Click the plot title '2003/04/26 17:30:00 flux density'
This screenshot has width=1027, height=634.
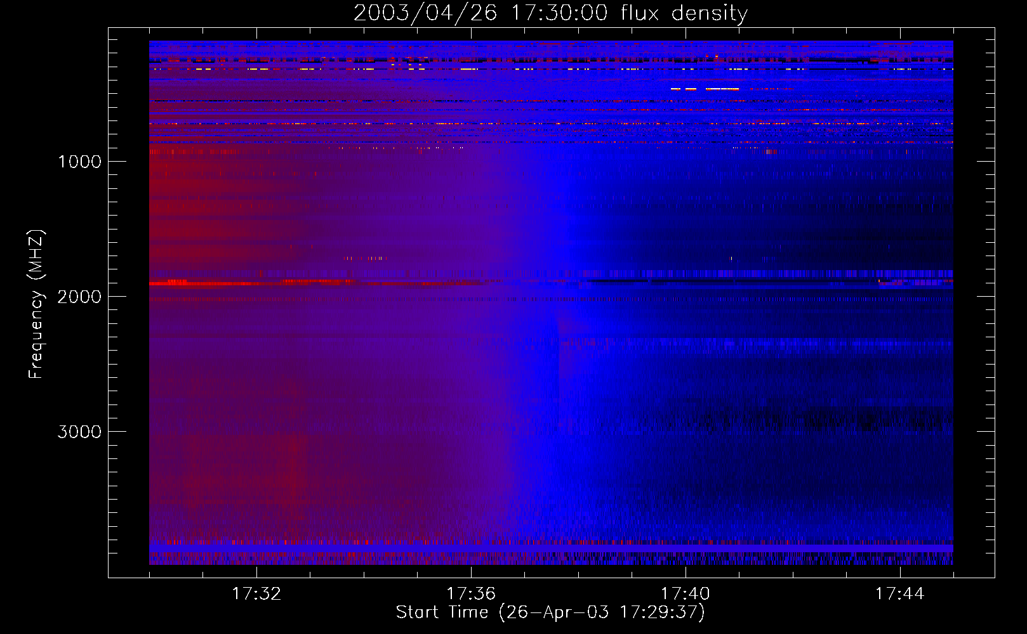point(550,13)
